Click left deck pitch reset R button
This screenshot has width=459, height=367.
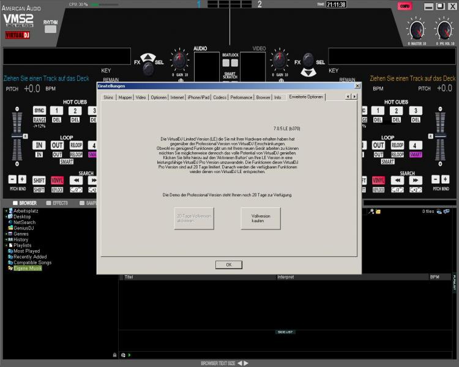tap(26, 136)
